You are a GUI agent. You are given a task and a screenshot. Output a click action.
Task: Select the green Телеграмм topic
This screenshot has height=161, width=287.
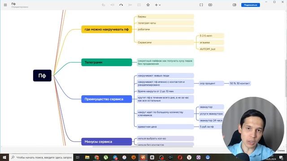107,62
